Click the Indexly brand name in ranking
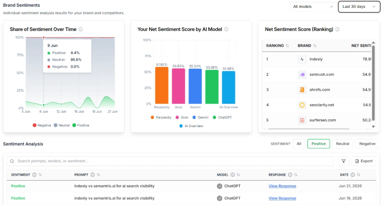 pyautogui.click(x=316, y=59)
